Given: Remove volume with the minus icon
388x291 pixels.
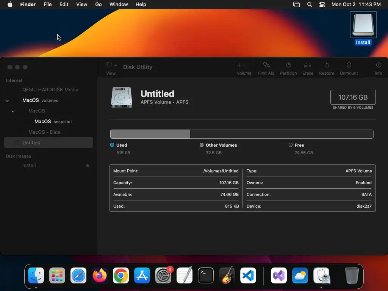Looking at the screenshot, I should tap(249, 65).
